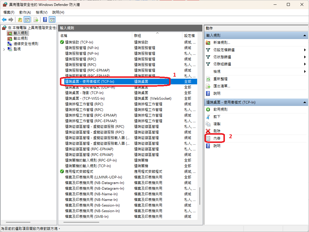309x232 pixels.
Task: Select 輸出規則 in the left tree
Action: coord(21,38)
